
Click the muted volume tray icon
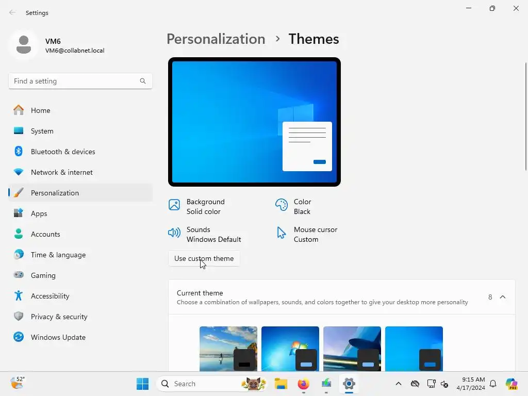click(x=444, y=384)
